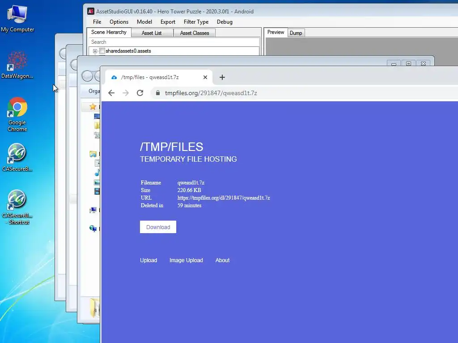The width and height of the screenshot is (458, 343).
Task: Go forward in the Chrome browser
Action: [x=126, y=93]
